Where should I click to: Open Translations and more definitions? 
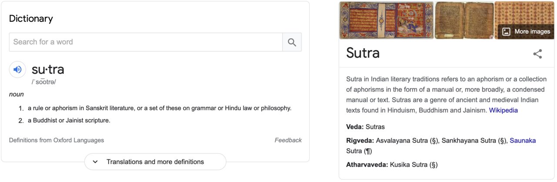click(155, 162)
